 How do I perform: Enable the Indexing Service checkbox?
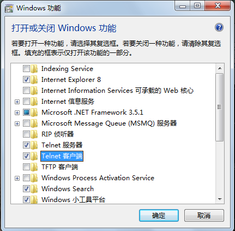pos(26,69)
